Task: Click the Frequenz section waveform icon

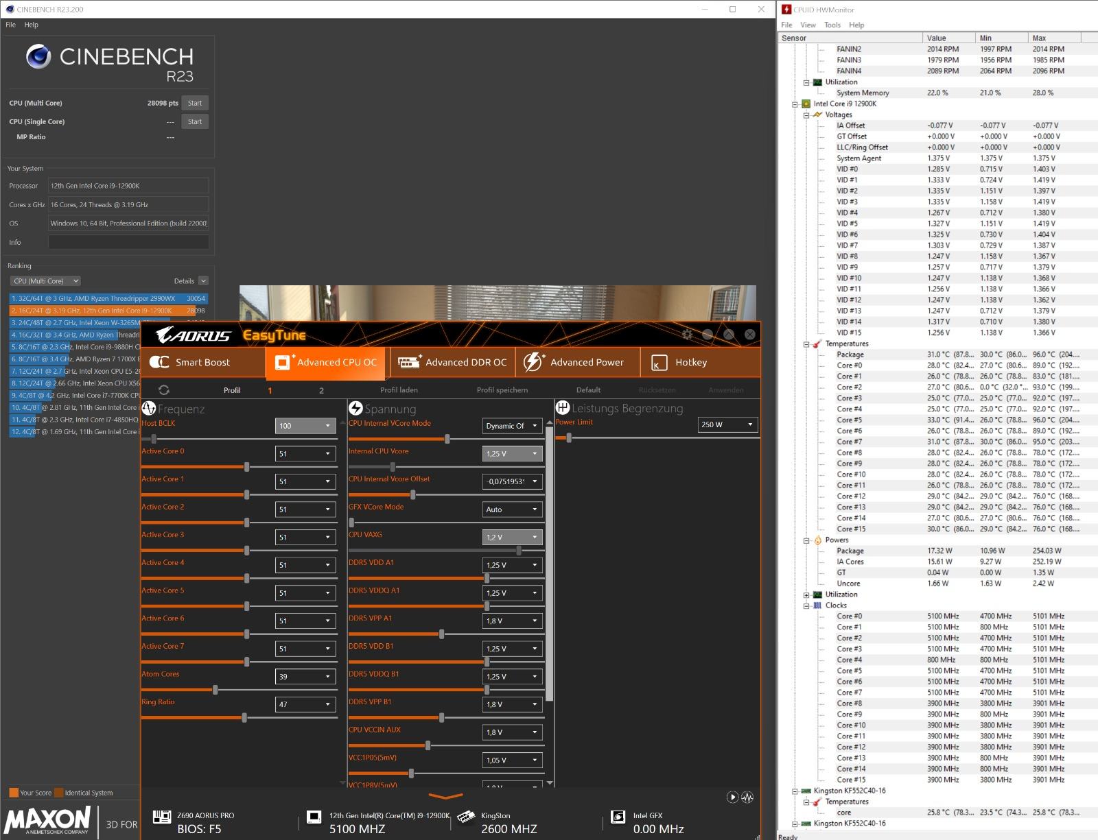Action: pos(149,409)
